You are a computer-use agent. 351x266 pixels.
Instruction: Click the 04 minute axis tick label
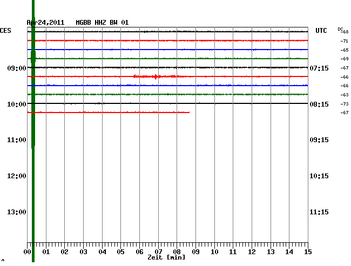pyautogui.click(x=102, y=252)
